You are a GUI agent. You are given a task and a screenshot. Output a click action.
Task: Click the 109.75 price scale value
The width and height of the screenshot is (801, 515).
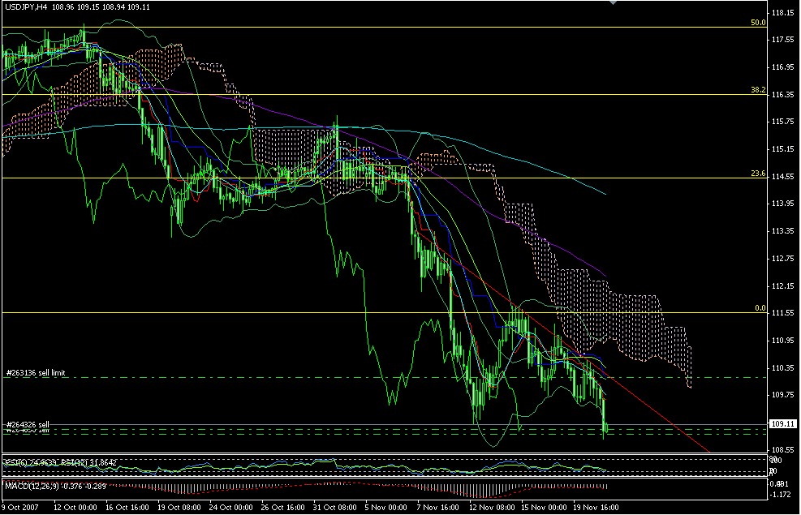point(783,394)
